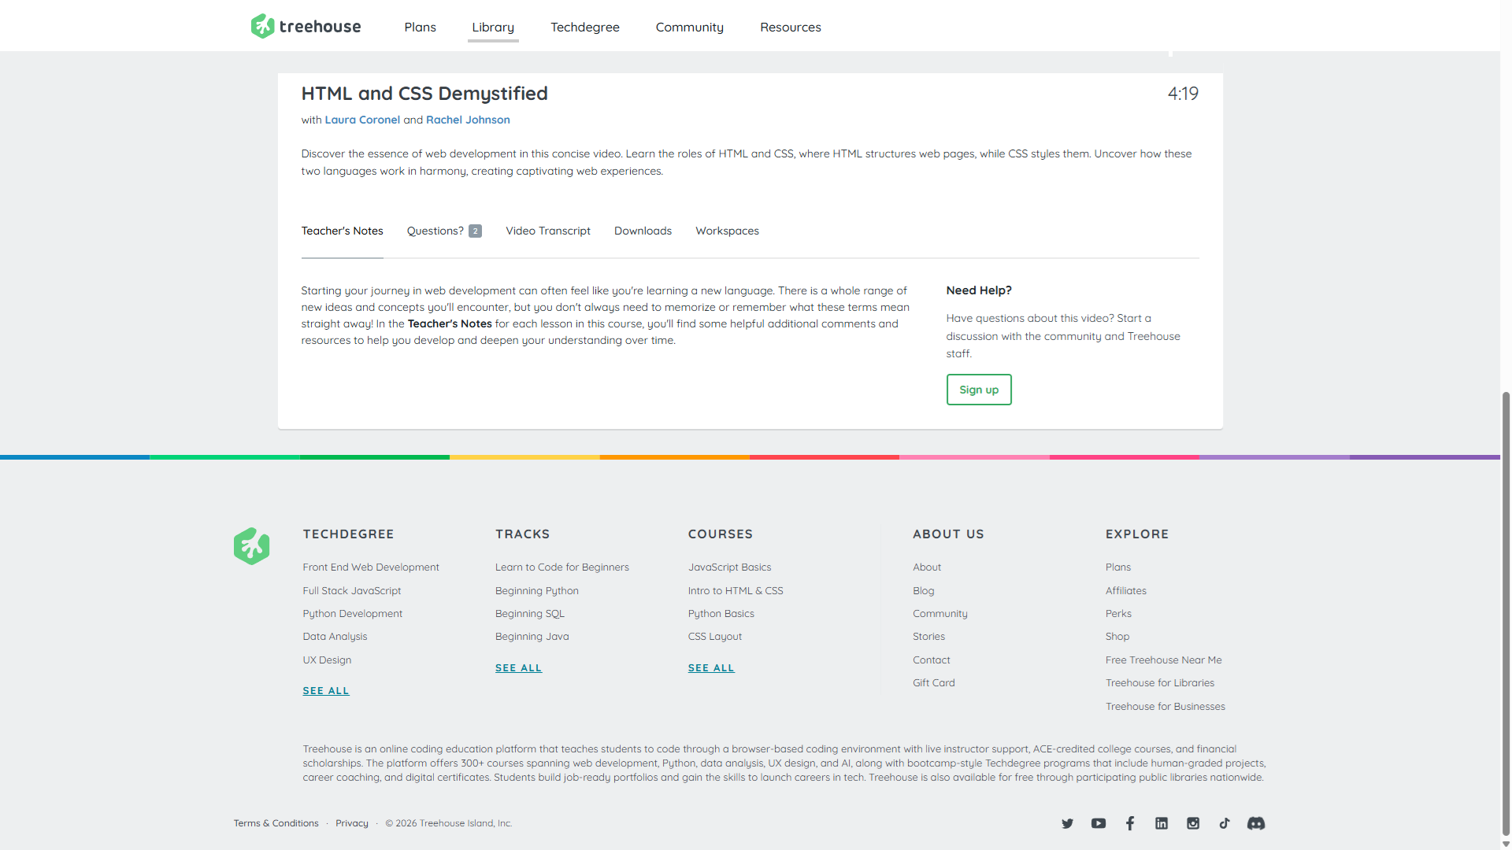This screenshot has width=1512, height=850.
Task: Click the scrollbar down arrow
Action: (x=1506, y=844)
